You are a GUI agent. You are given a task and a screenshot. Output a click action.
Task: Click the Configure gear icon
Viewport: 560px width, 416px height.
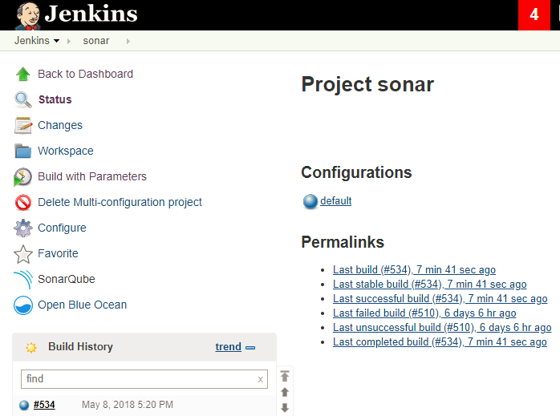tap(22, 228)
